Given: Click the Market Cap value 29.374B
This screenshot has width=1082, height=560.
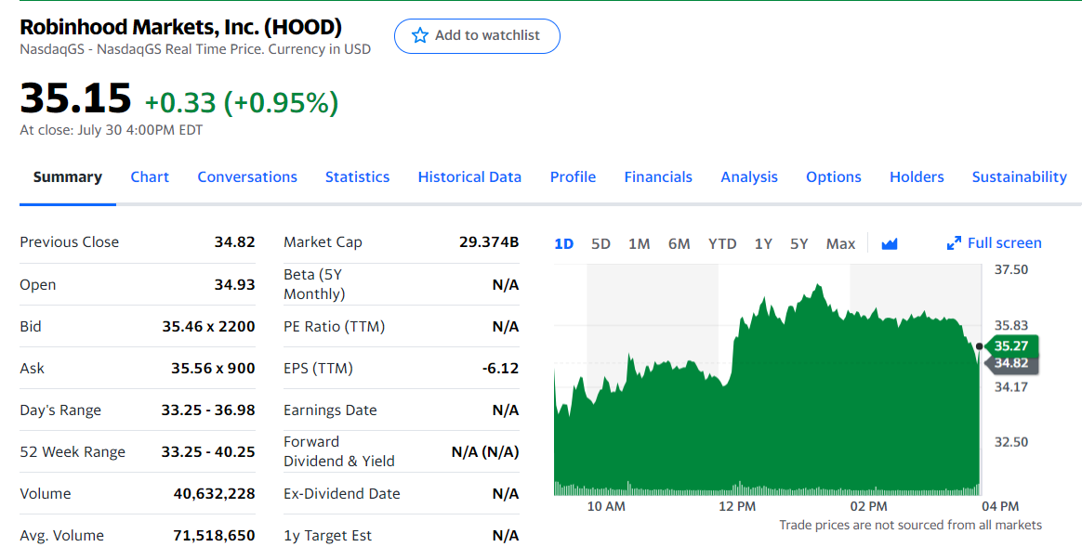Looking at the screenshot, I should (x=489, y=242).
